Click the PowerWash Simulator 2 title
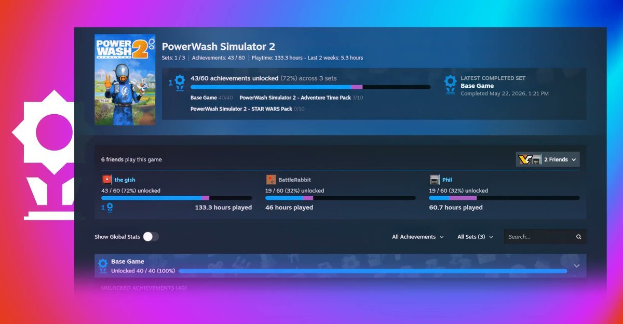This screenshot has height=324, width=623. click(219, 47)
